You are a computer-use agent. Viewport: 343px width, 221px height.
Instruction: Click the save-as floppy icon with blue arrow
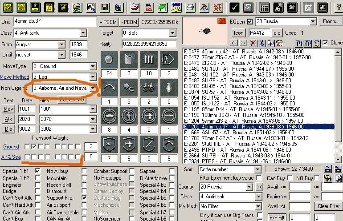click(x=118, y=8)
